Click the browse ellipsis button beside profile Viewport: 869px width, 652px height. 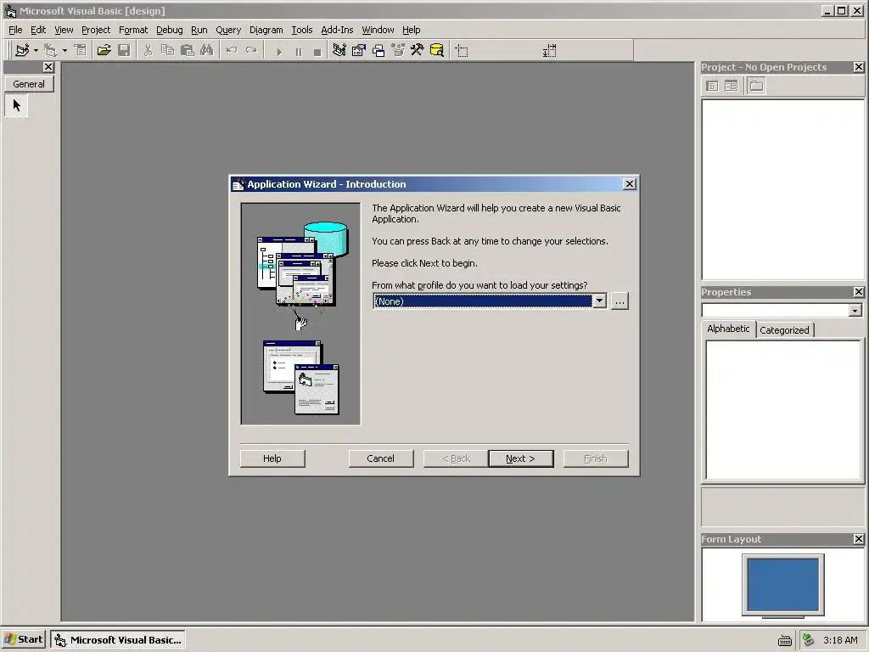click(x=619, y=301)
